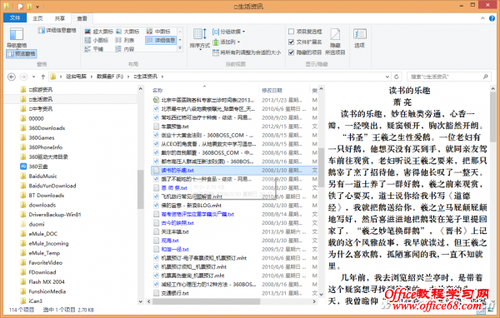Go back with the back arrow

[x=12, y=77]
